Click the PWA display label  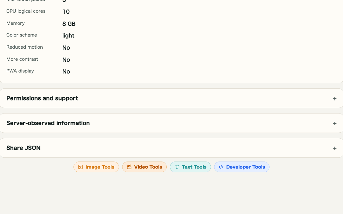click(20, 71)
